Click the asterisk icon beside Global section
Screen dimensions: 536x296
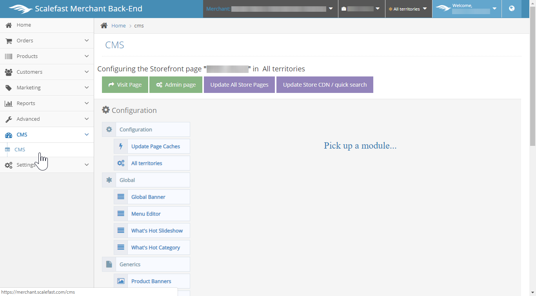point(109,180)
